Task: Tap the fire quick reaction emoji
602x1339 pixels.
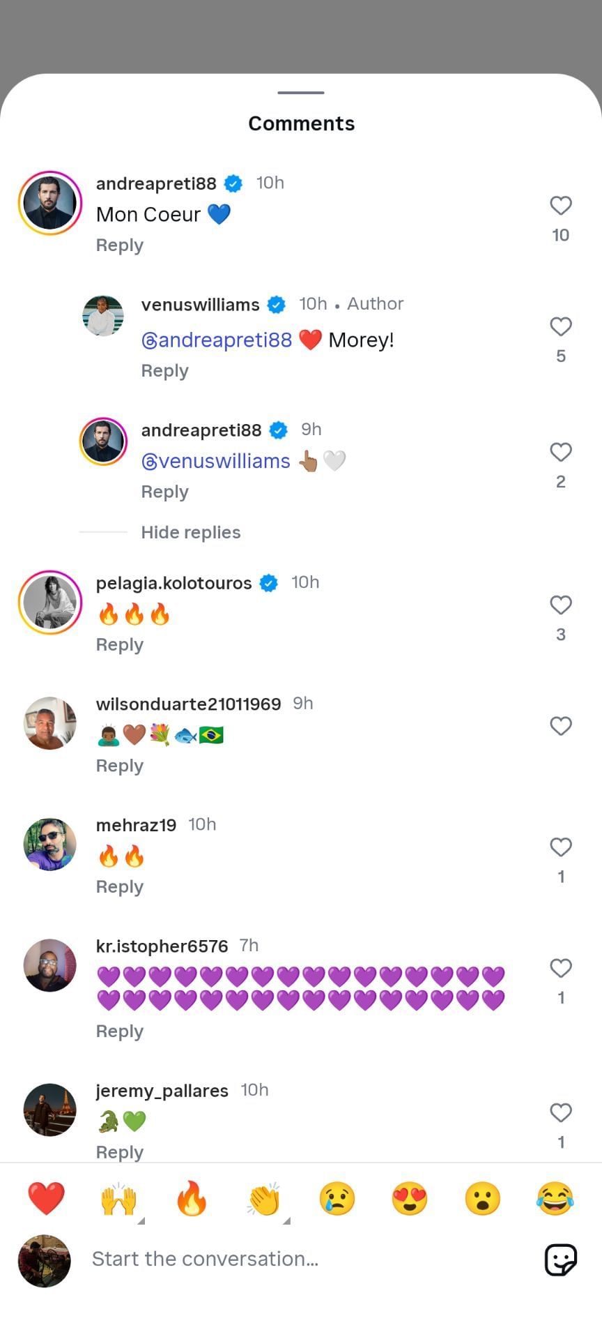Action: tap(192, 1199)
